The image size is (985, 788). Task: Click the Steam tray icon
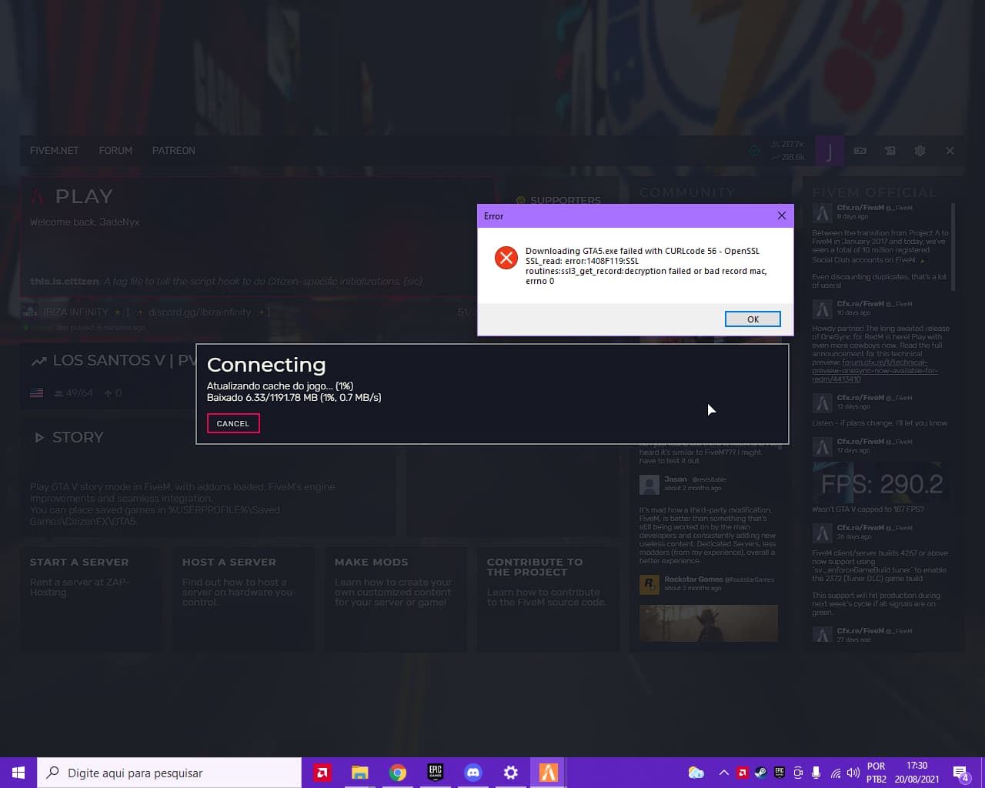pos(760,773)
